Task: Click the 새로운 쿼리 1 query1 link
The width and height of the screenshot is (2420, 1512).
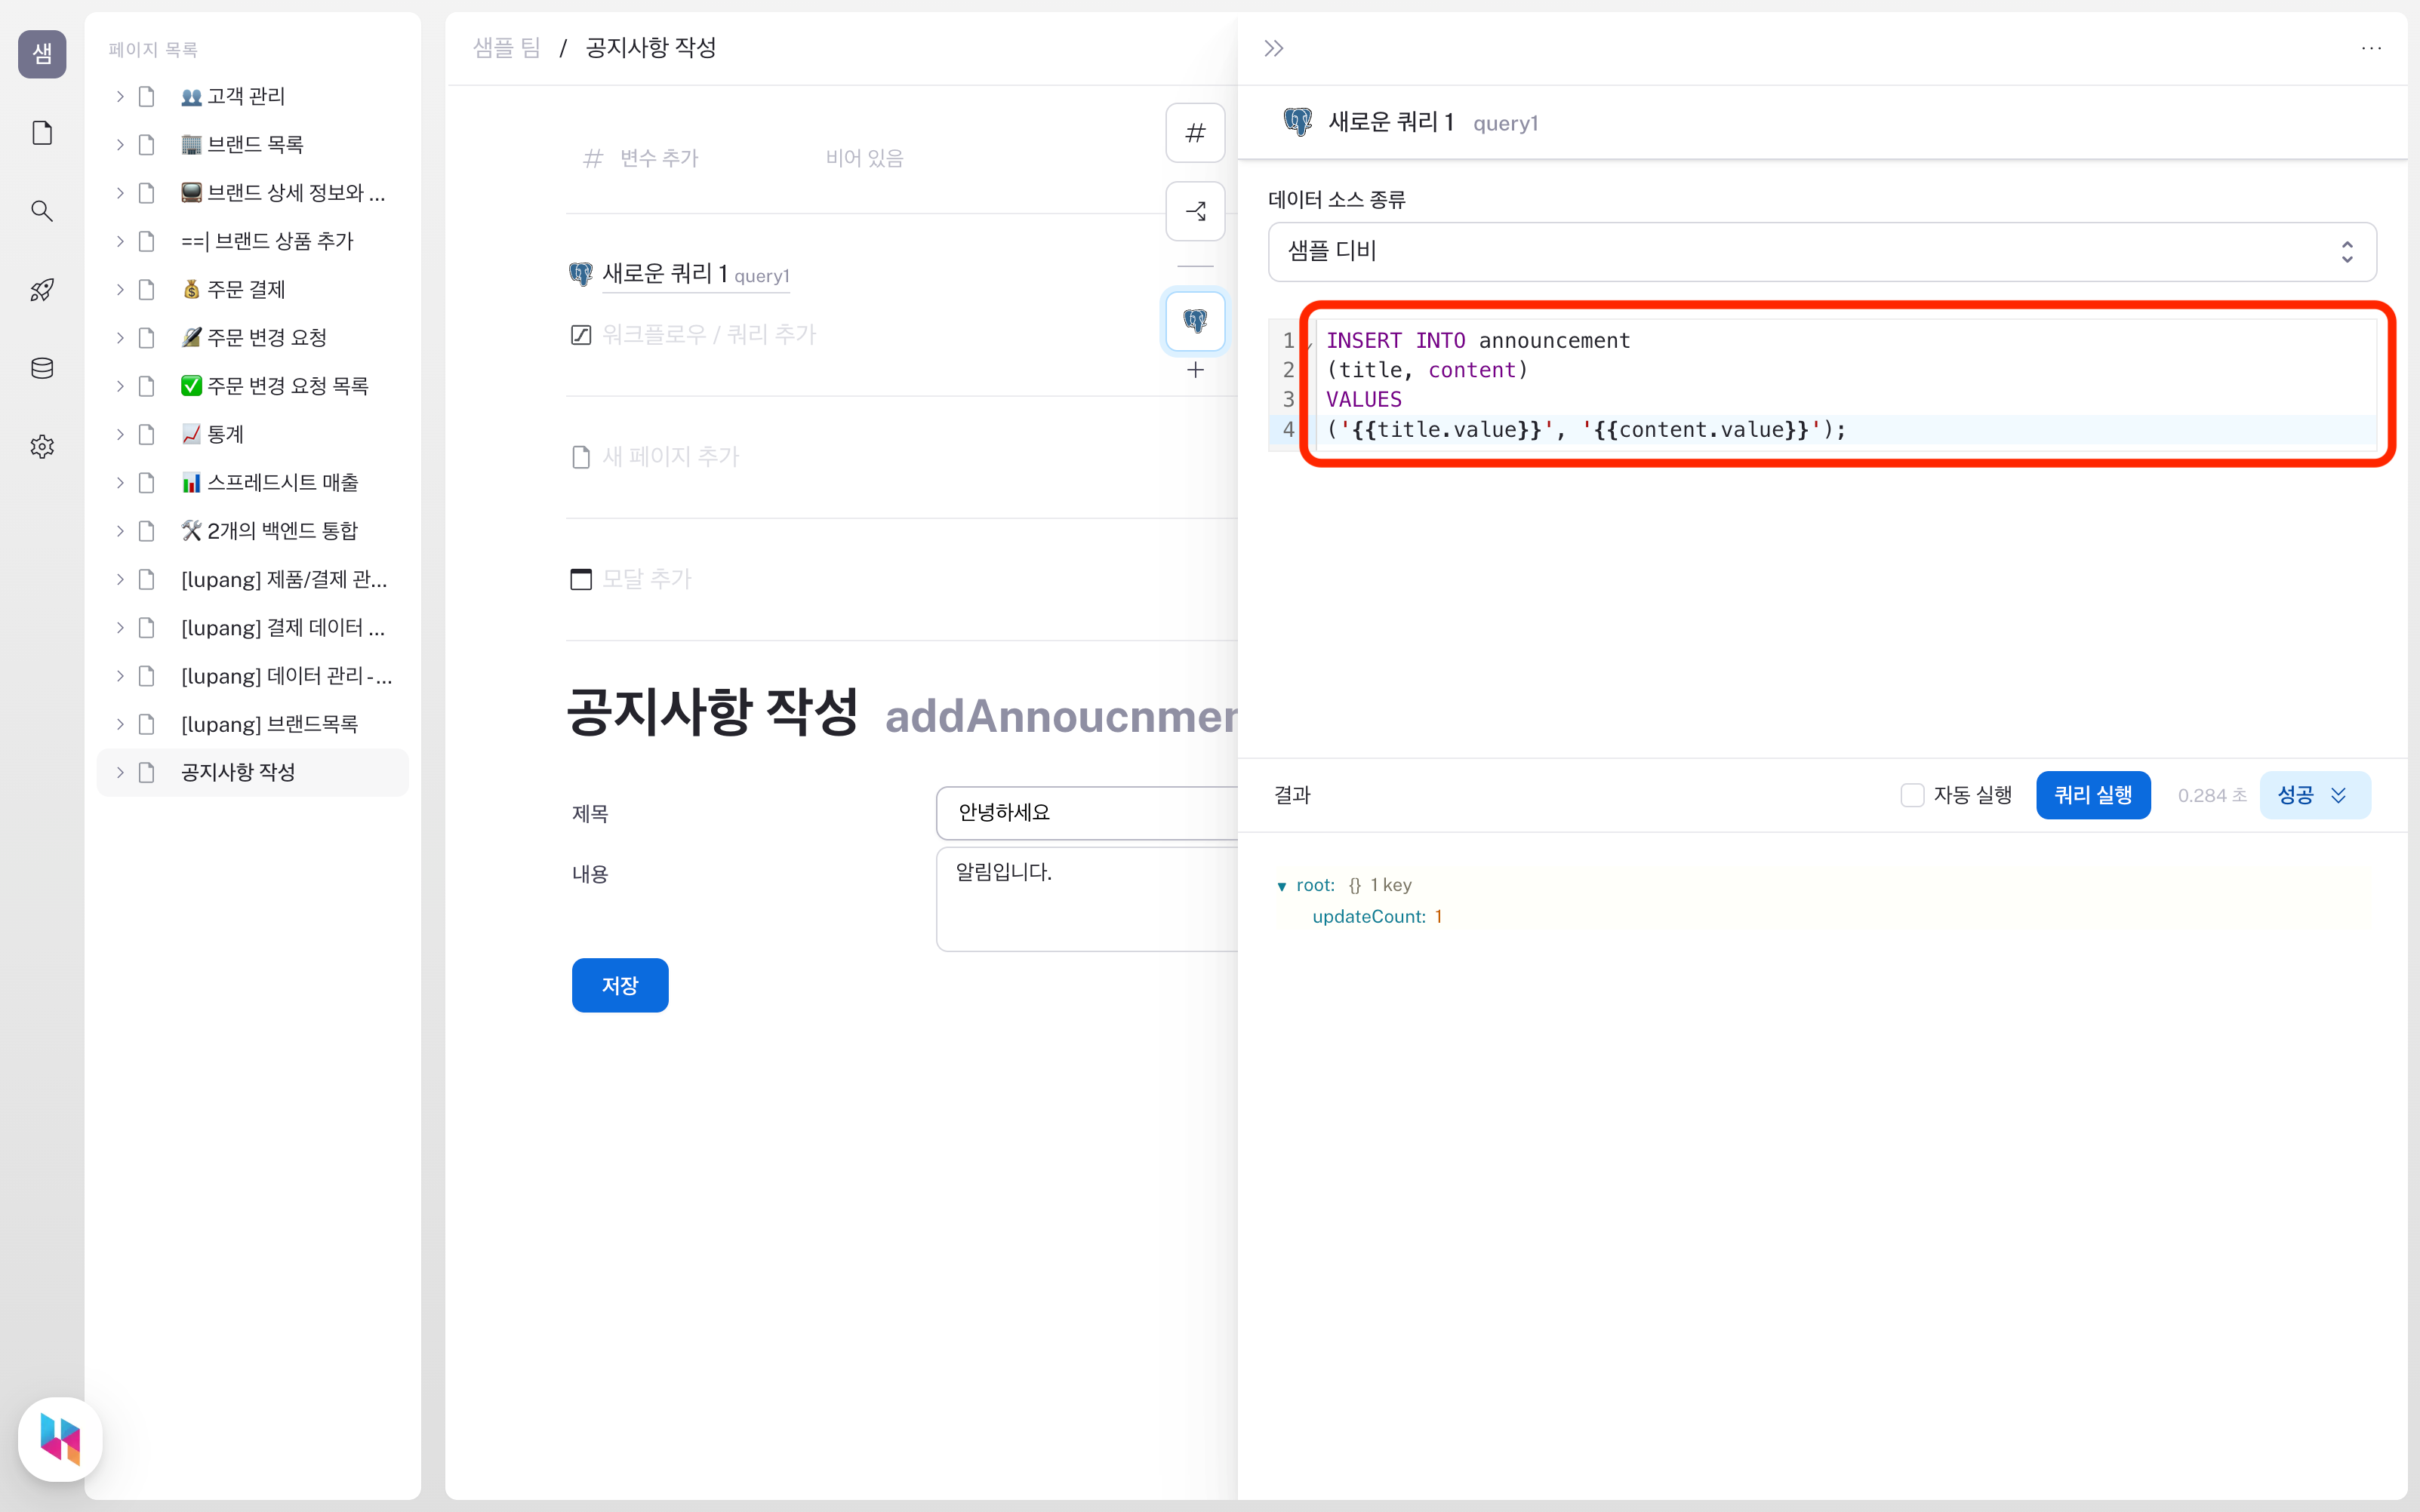Action: click(696, 274)
